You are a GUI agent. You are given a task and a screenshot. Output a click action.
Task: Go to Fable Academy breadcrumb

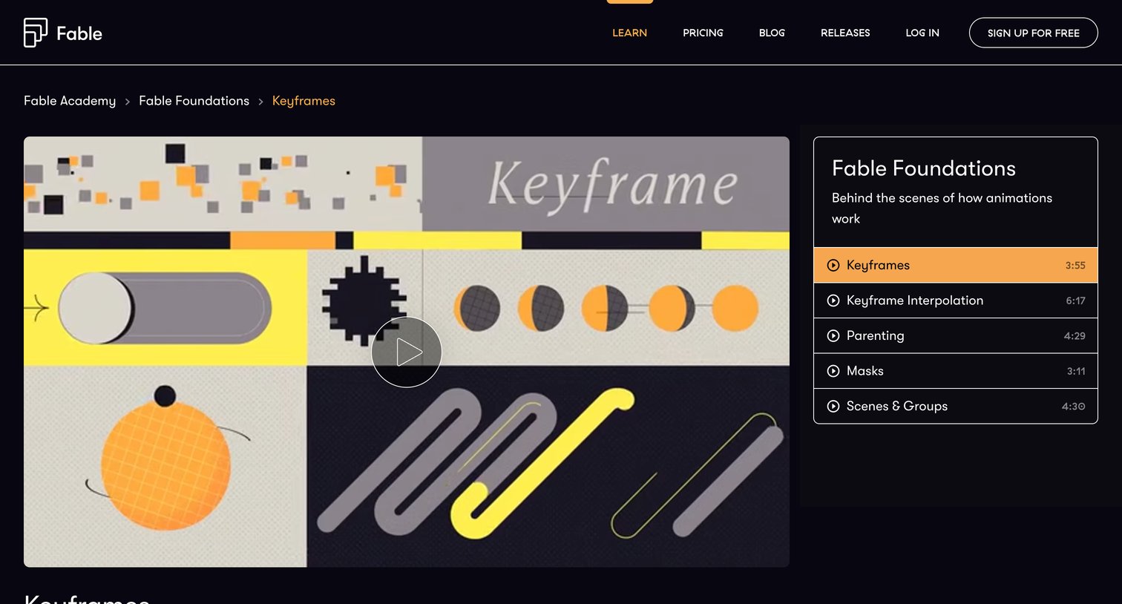[70, 101]
